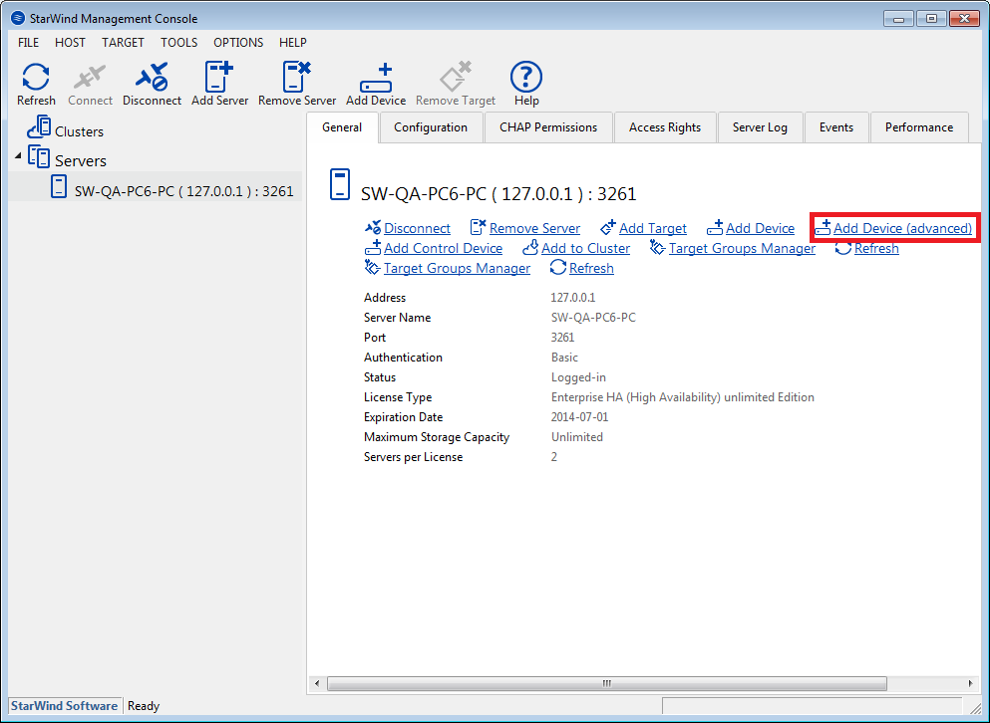Image resolution: width=990 pixels, height=723 pixels.
Task: Click the Logged-in status value
Action: coord(578,377)
